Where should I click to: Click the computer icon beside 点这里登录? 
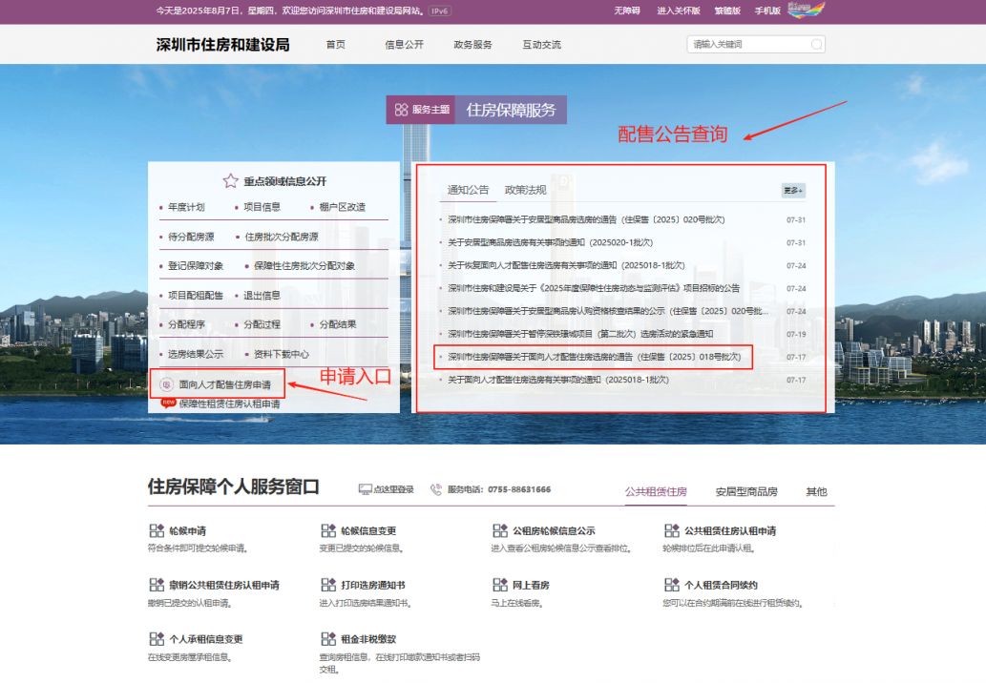pyautogui.click(x=365, y=488)
